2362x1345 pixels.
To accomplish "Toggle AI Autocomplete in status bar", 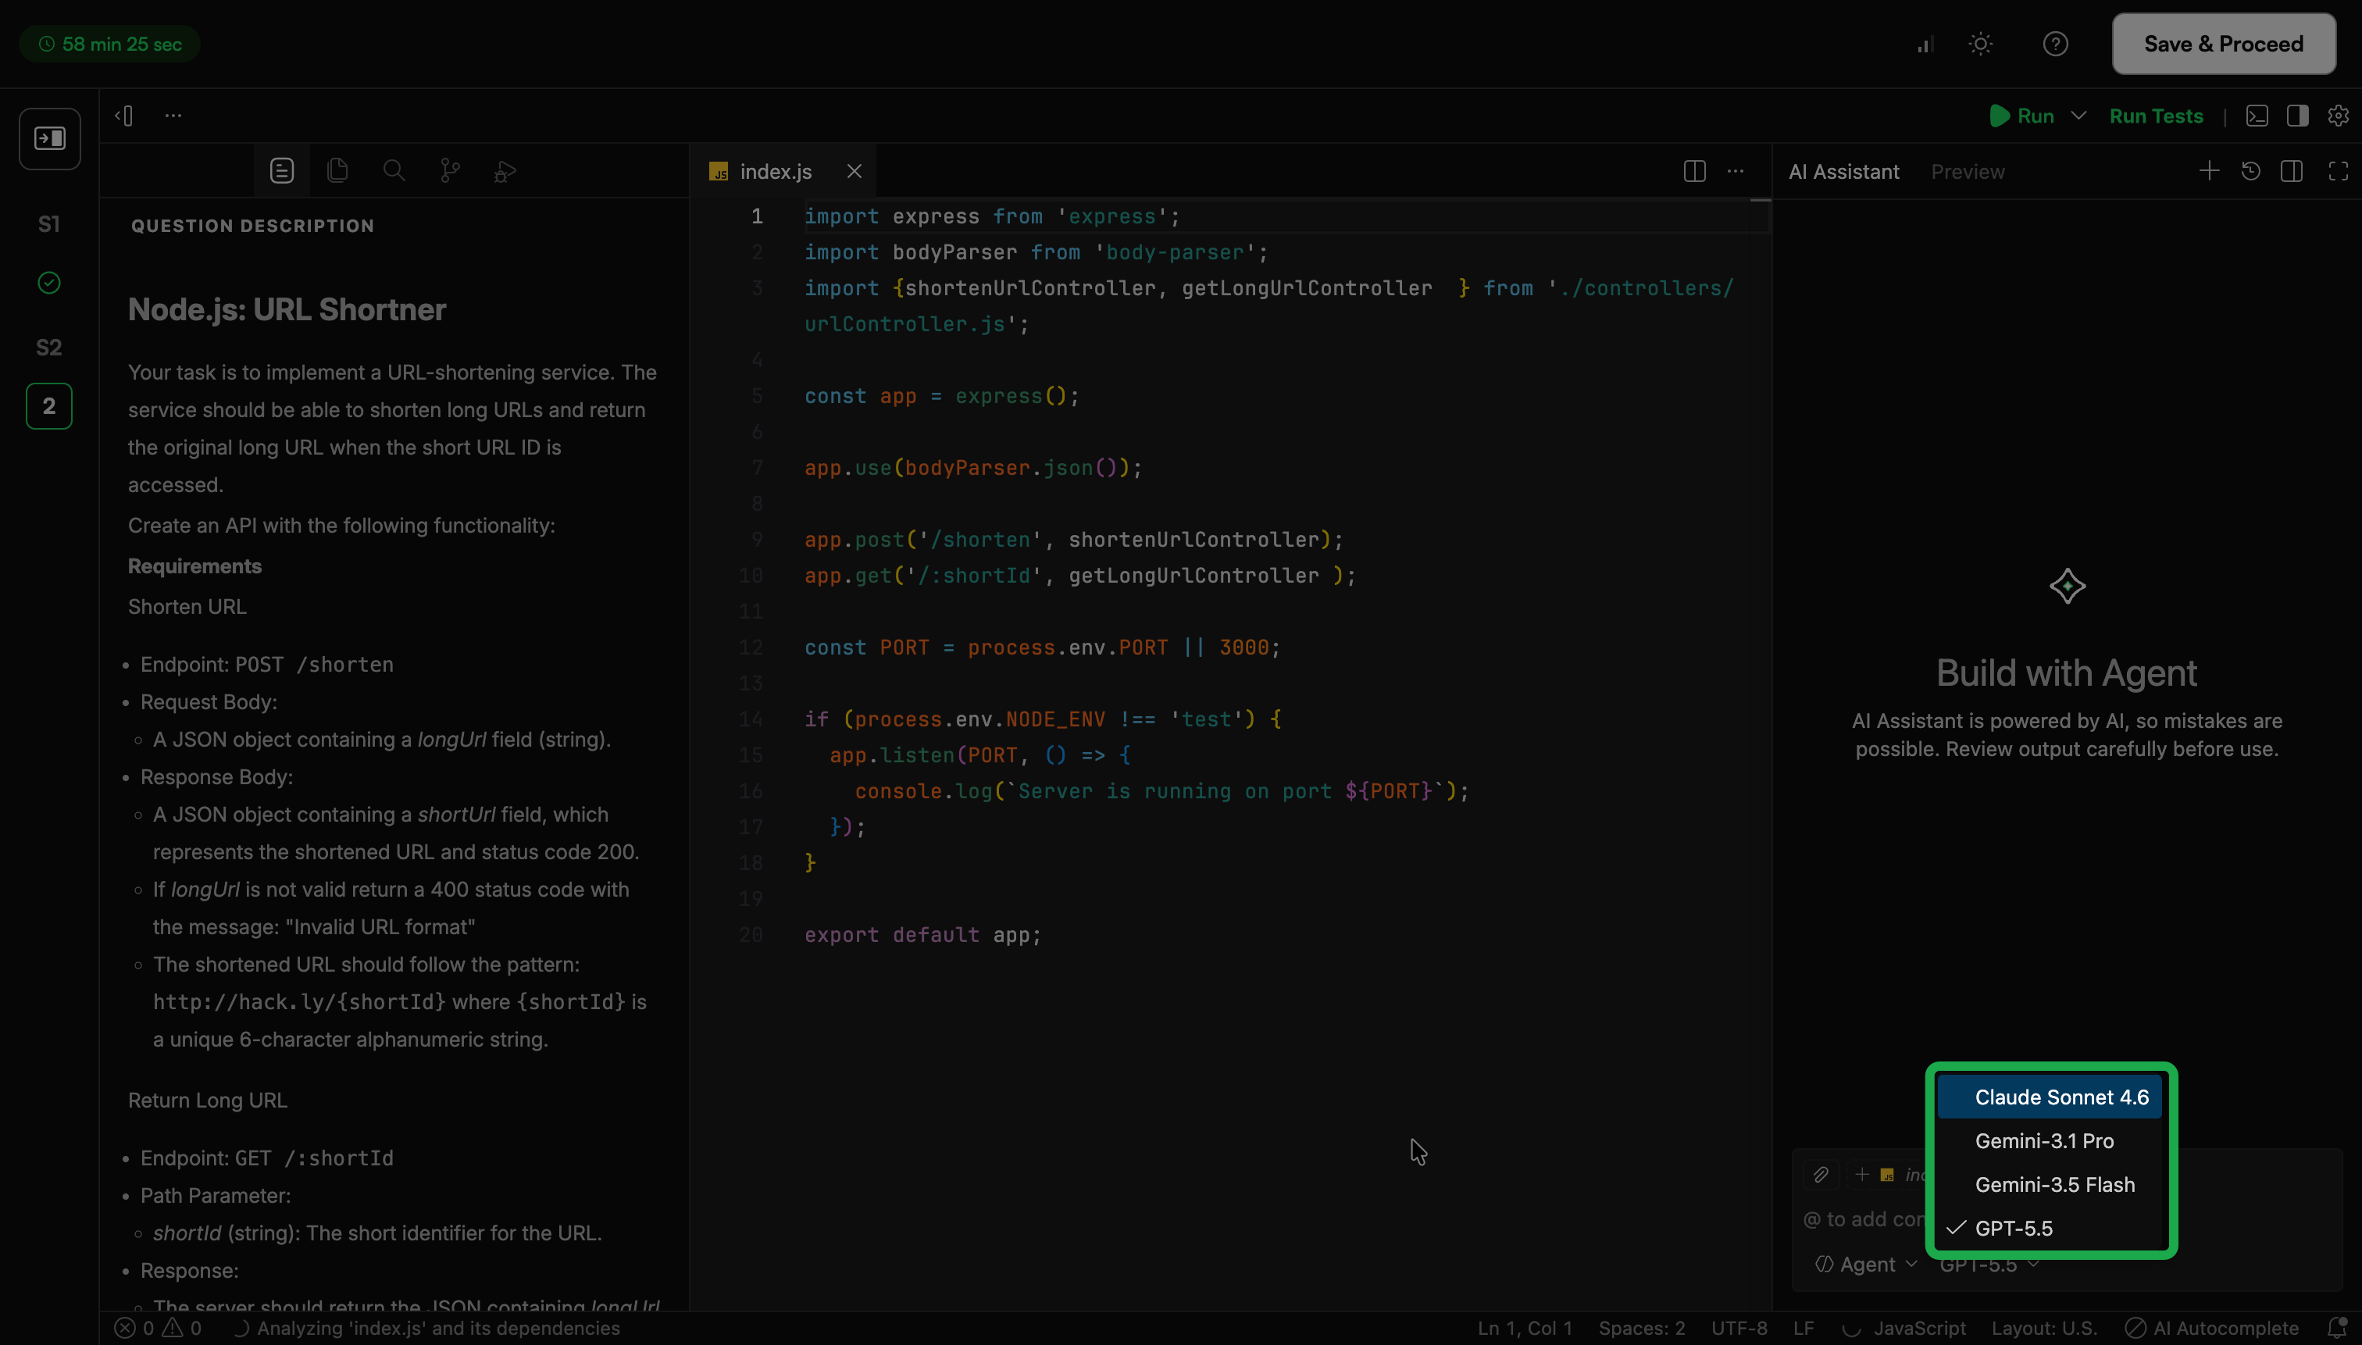I will (2212, 1328).
